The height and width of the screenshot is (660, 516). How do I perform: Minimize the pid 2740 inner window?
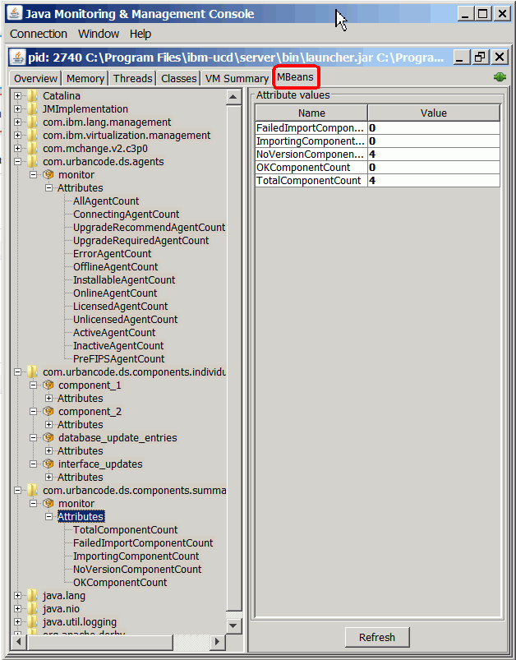click(461, 58)
